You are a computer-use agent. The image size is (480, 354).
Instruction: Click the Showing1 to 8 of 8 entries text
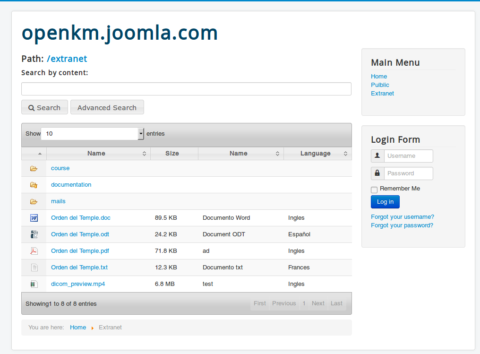click(x=61, y=304)
